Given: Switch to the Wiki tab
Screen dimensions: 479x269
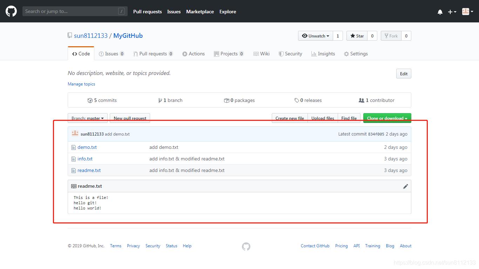Looking at the screenshot, I should click(262, 54).
